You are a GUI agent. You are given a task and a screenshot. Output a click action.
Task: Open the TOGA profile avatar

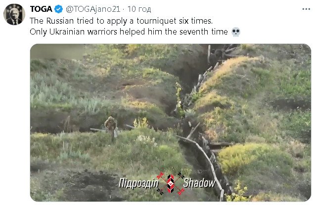click(14, 14)
